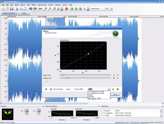The image size is (164, 124).
Task: Click the Save file toolbar icon
Action: [11, 9]
